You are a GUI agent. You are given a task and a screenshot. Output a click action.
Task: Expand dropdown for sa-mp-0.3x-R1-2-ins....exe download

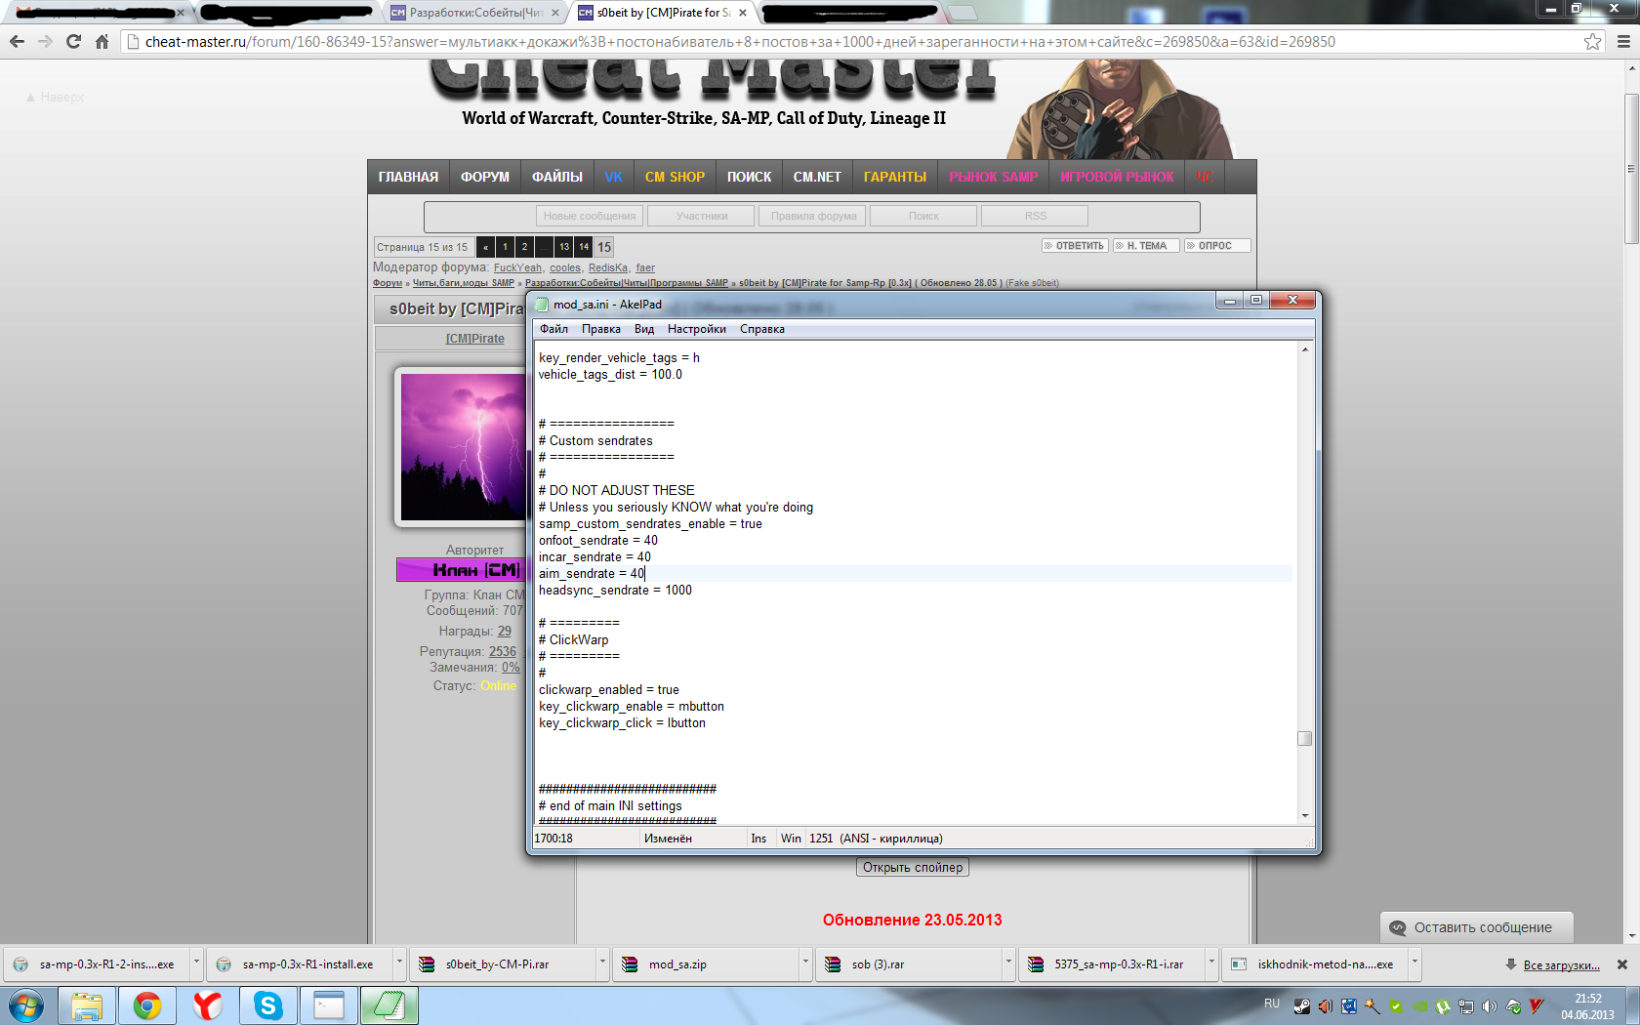196,963
